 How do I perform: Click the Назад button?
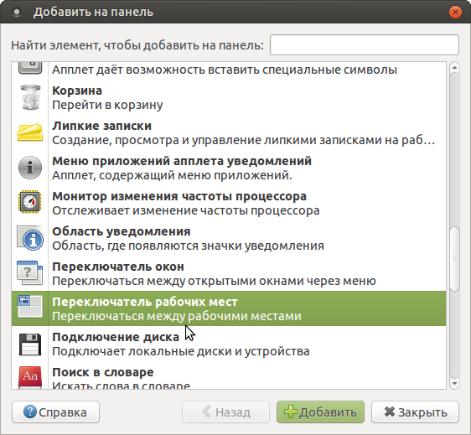point(225,412)
